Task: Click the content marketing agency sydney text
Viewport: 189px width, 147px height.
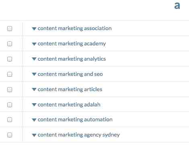Action: tap(79, 135)
